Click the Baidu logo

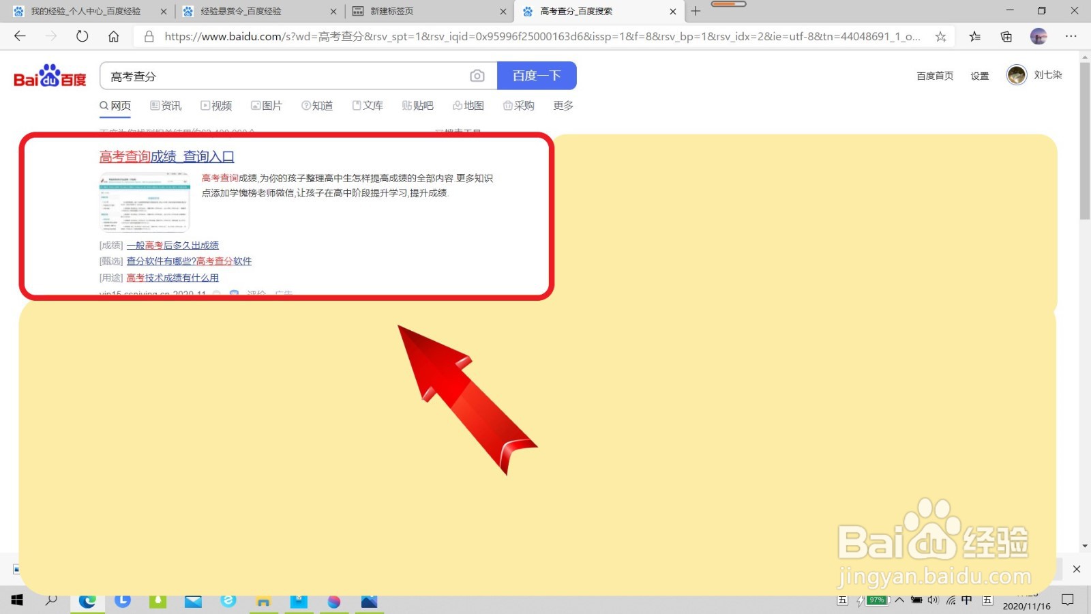pos(50,76)
